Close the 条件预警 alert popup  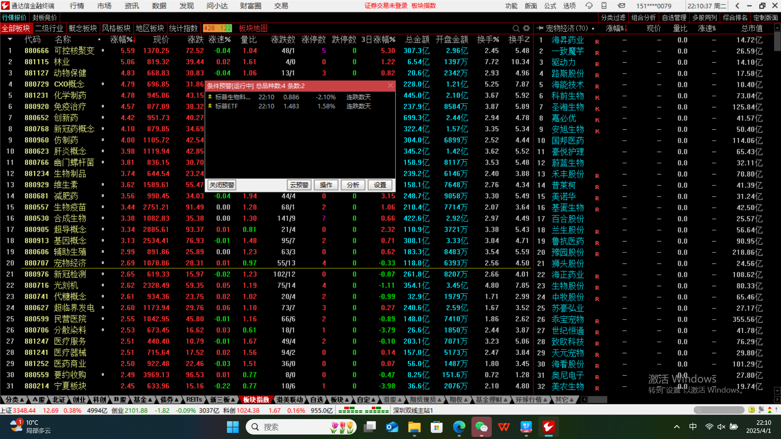[390, 85]
